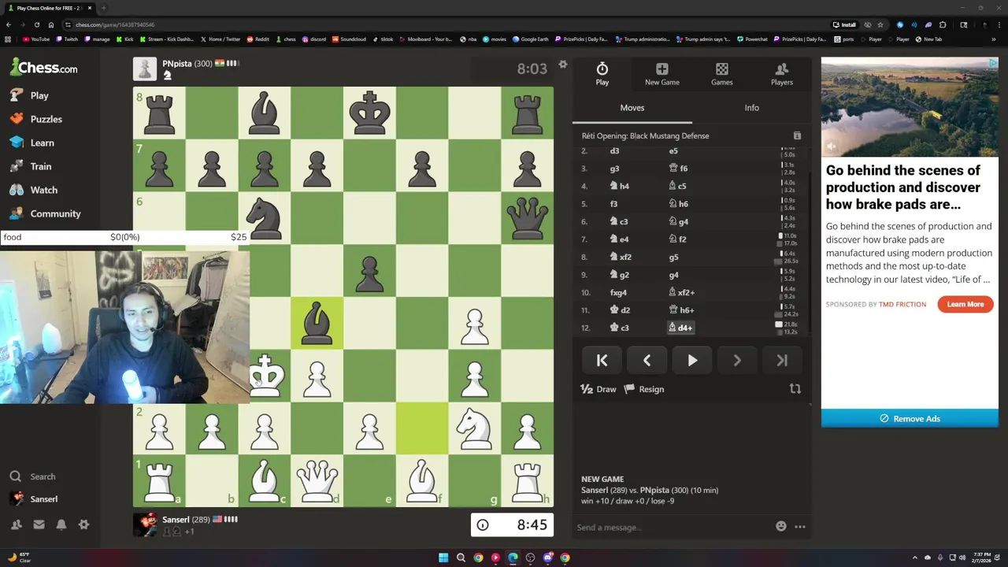
Task: Unmute the ad video
Action: (x=832, y=146)
